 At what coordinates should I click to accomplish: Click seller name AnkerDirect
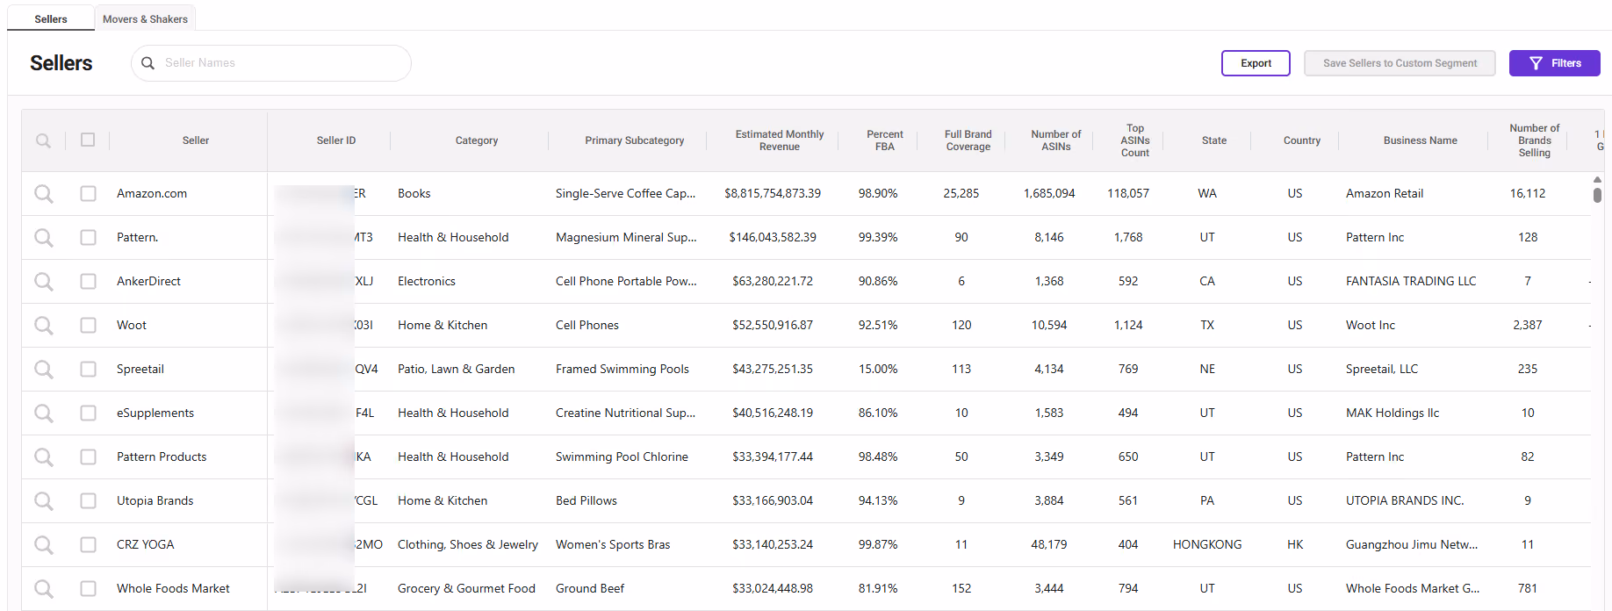coord(148,281)
